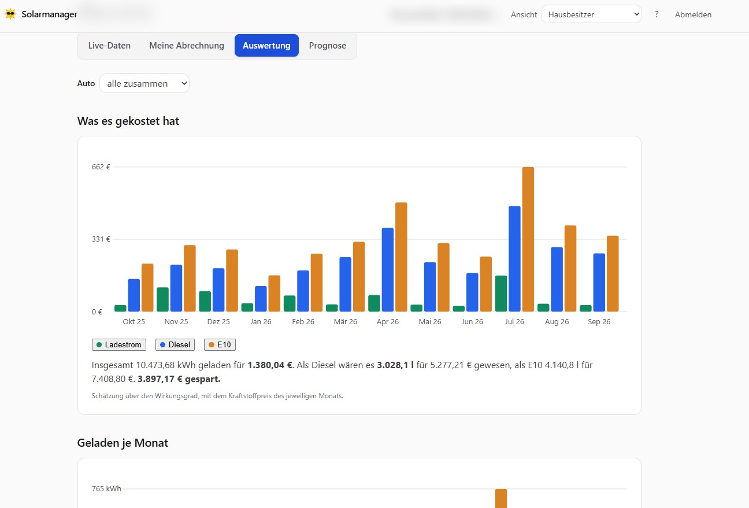Switch to the Live-Daten tab

[109, 46]
